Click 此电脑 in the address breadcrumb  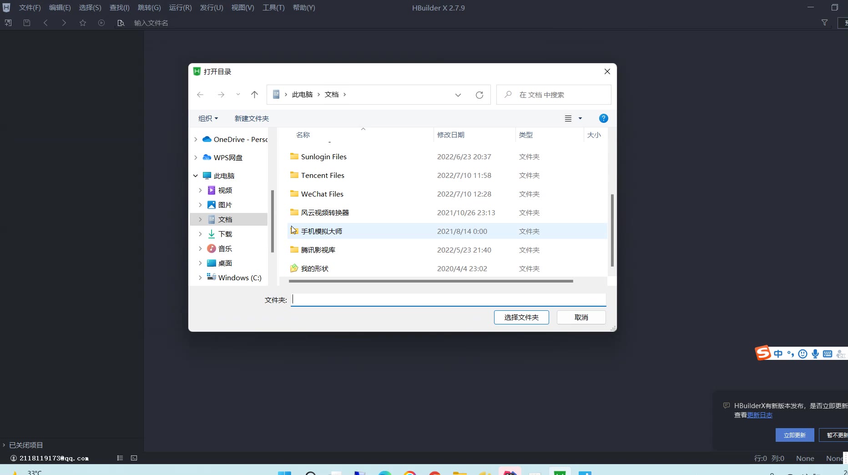tap(302, 95)
